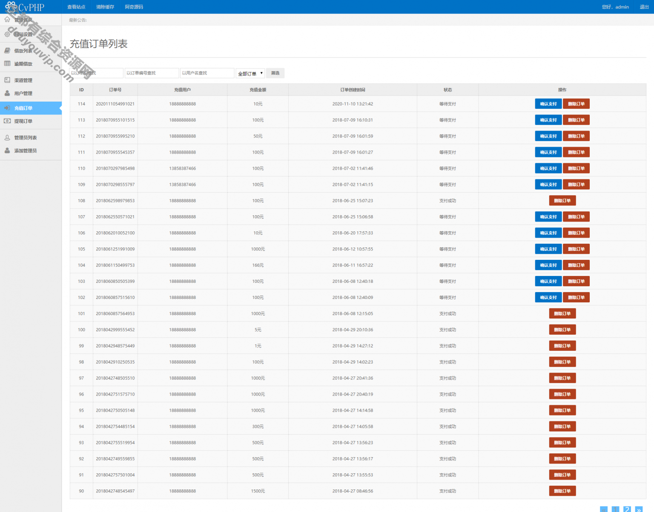654x512 pixels.
Task: Click the person icon for 用户管理
Action: click(7, 93)
